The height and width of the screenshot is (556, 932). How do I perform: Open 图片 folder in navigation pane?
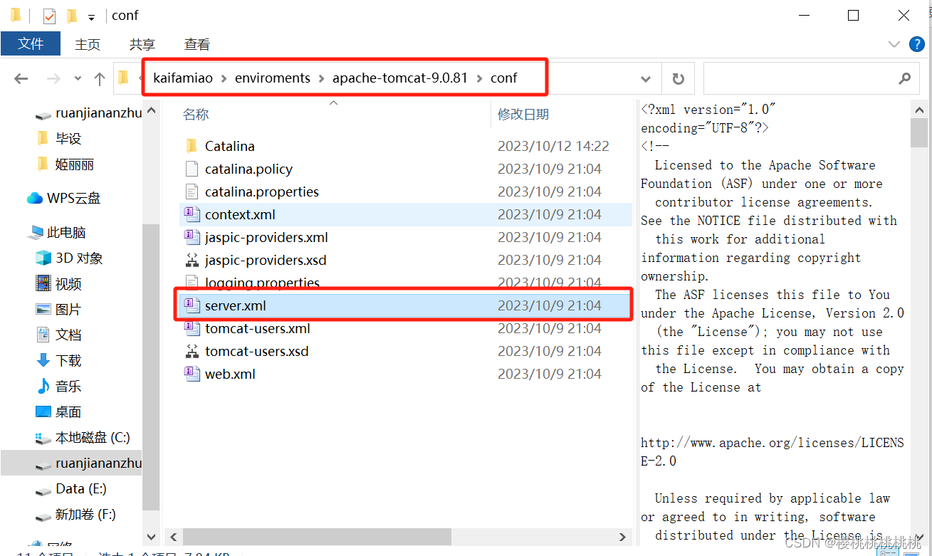tap(68, 310)
